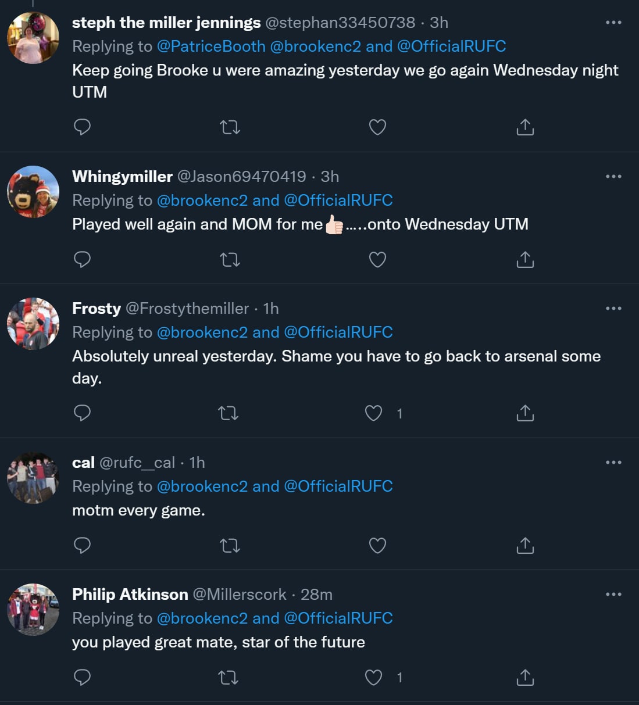This screenshot has width=639, height=705.
Task: Click the @brookenc2 mention in cal's reply
Action: 202,486
